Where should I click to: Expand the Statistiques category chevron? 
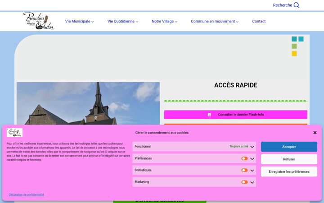click(x=252, y=171)
